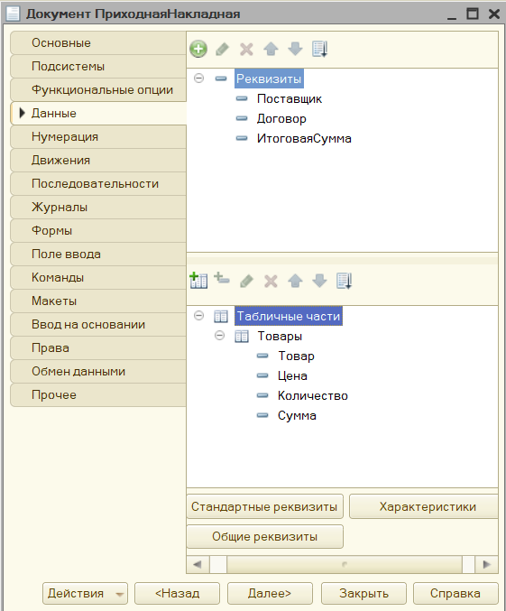Delete item with lower toolbar red cross
Screen dimensions: 506x611
271,281
